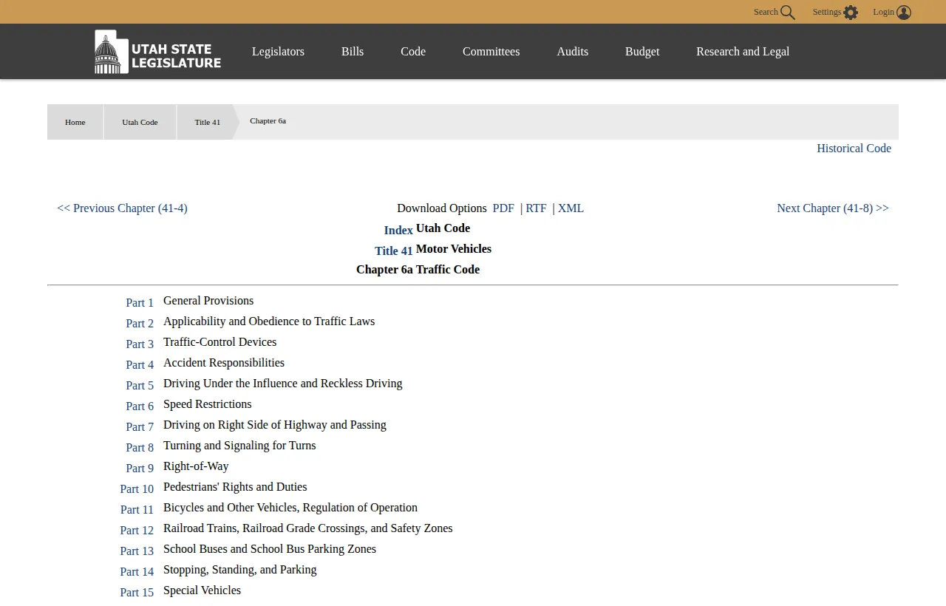Image resolution: width=946 pixels, height=606 pixels.
Task: Download the chapter as XML
Action: 570,208
